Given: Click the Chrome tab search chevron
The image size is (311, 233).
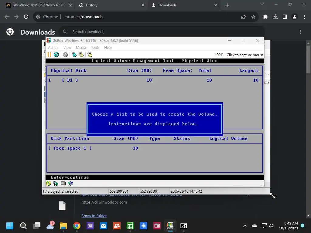Looking at the screenshot, I should pyautogui.click(x=262, y=4).
